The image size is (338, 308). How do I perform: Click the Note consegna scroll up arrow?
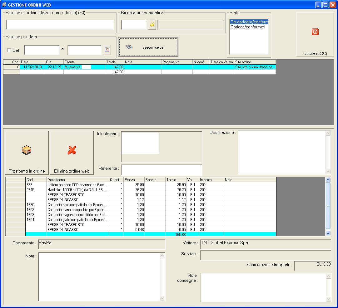click(328, 276)
